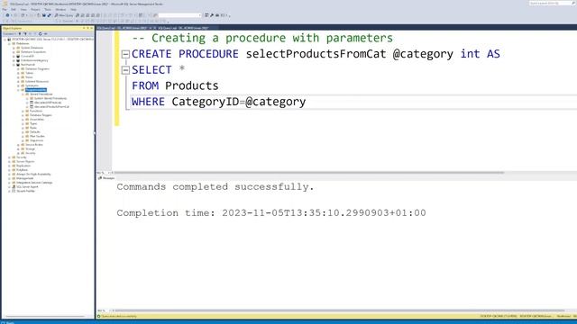The width and height of the screenshot is (577, 324).
Task: Select the Stored Procedures folder
Action: [x=41, y=94]
